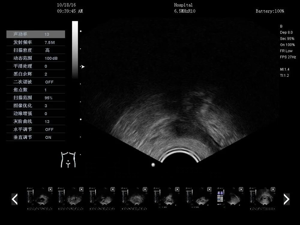This screenshot has width=300, height=225.
Task: Click the left arrow to scroll thumbnails
Action: click(15, 199)
